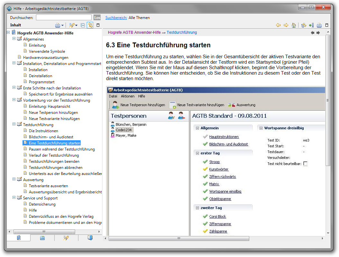Go forward using the yellow right arrow
Screen dimensions: 339x257
pyautogui.click(x=286, y=25)
